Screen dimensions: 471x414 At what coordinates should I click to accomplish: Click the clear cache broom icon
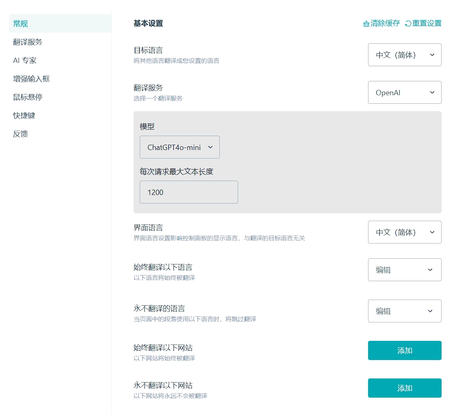366,24
